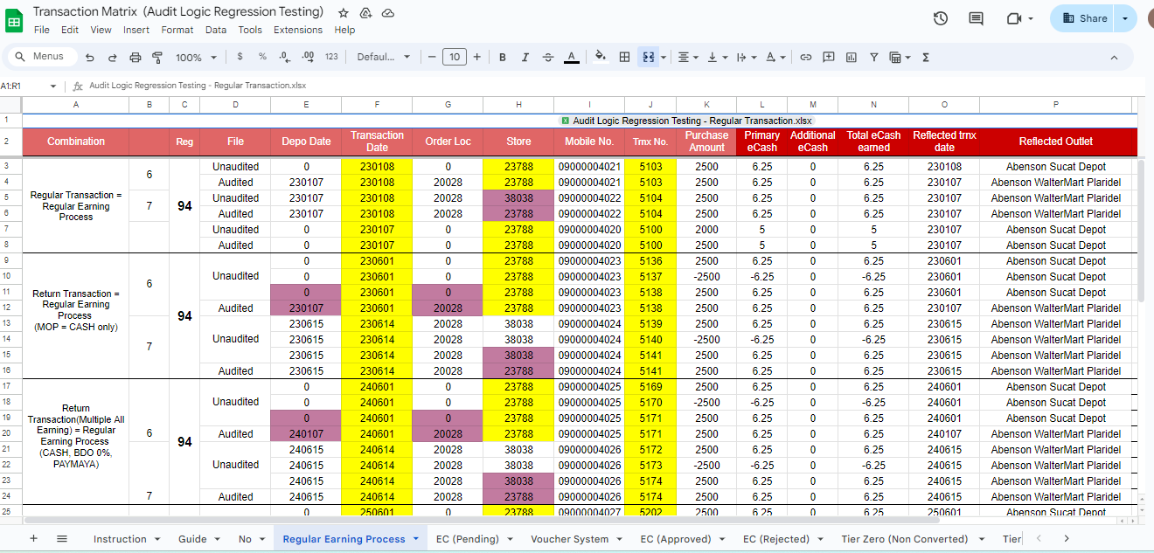The width and height of the screenshot is (1154, 553).
Task: Decrease font size with minus
Action: click(x=432, y=57)
